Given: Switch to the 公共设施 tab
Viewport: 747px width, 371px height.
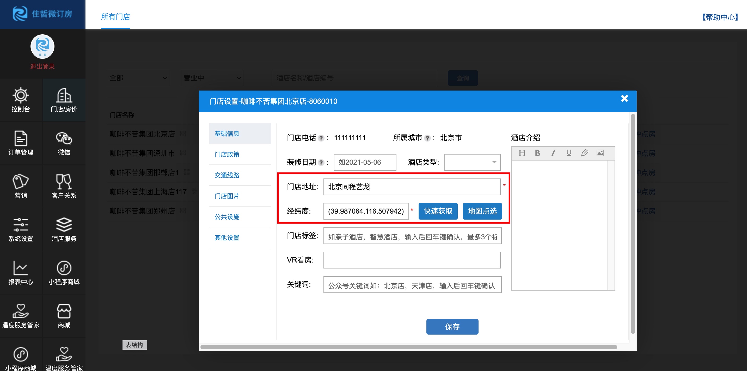Looking at the screenshot, I should pyautogui.click(x=227, y=217).
